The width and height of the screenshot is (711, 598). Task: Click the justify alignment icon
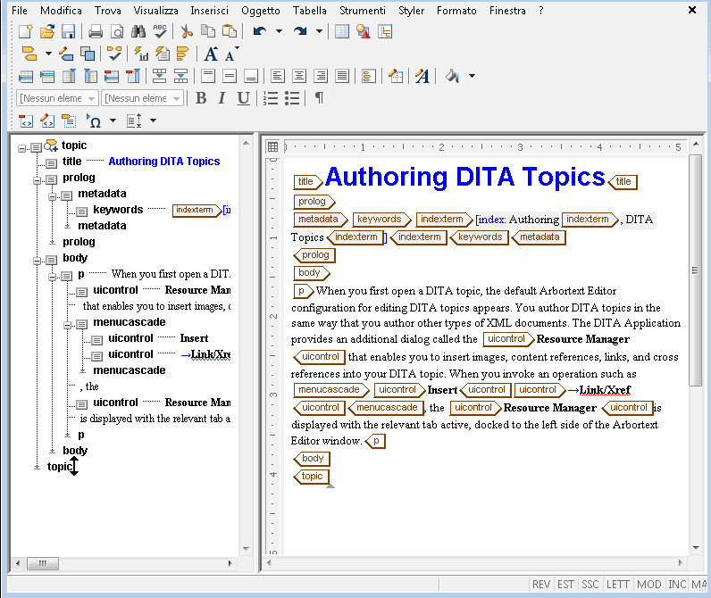(x=342, y=76)
